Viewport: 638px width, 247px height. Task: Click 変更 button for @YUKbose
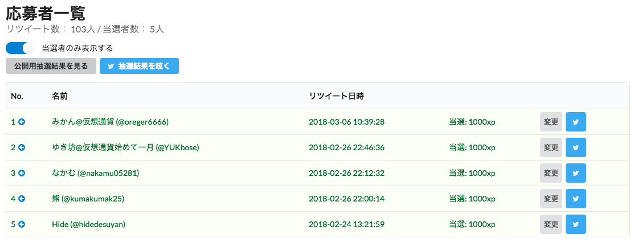[x=551, y=147]
